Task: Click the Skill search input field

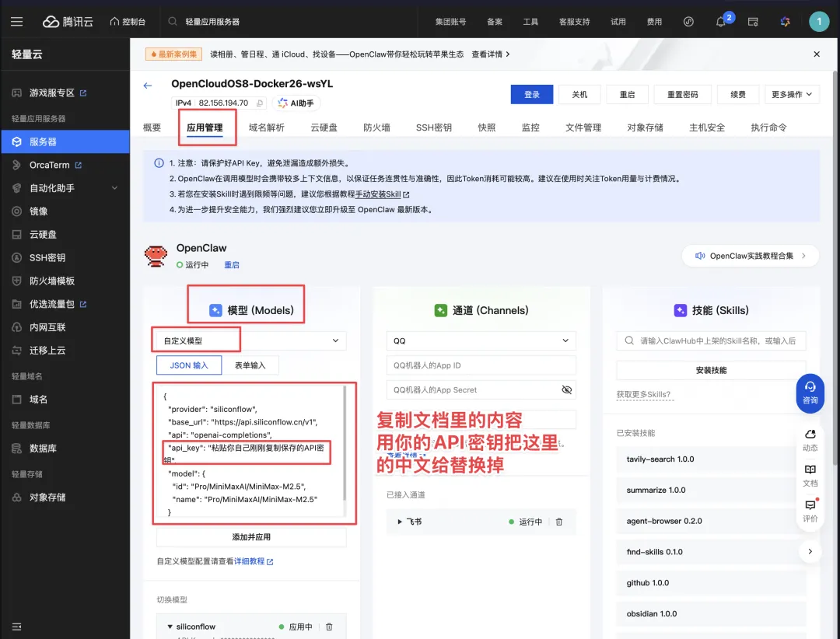Action: tap(711, 340)
